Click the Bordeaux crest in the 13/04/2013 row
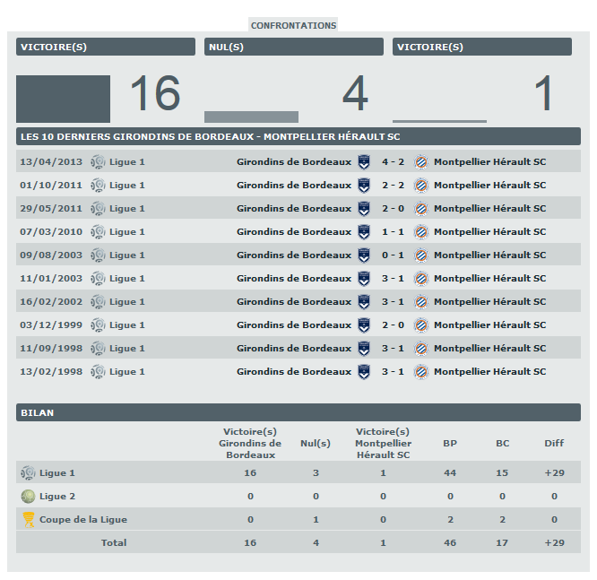This screenshot has height=580, width=597. point(364,162)
